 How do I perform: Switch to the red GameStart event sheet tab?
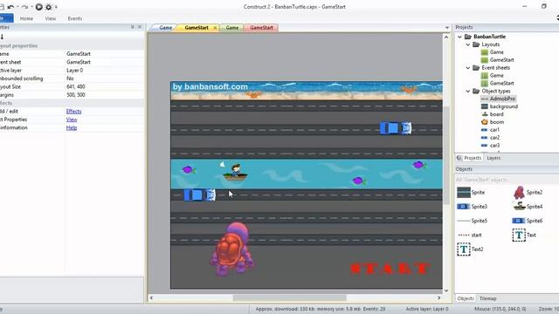pyautogui.click(x=261, y=28)
